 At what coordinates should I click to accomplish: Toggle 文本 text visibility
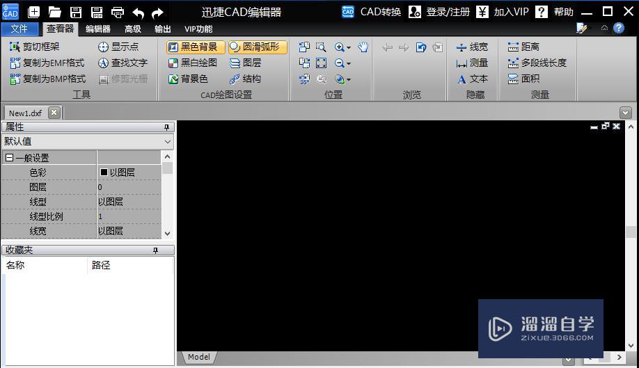click(x=472, y=79)
